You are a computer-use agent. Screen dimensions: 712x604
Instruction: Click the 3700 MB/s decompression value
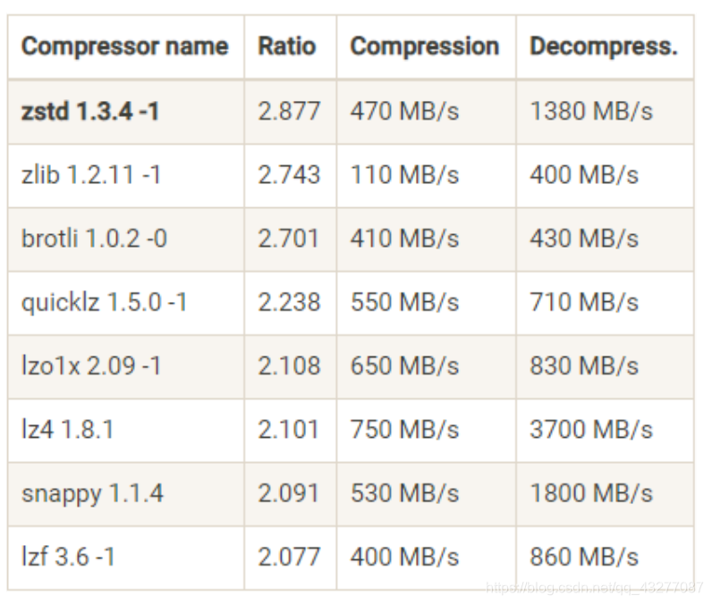591,430
